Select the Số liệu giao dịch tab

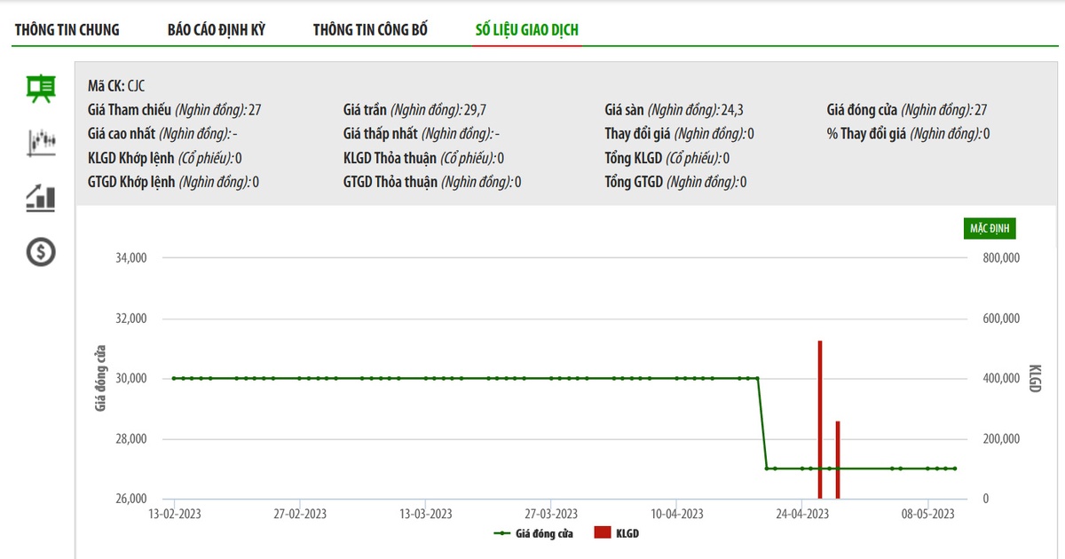click(x=527, y=30)
